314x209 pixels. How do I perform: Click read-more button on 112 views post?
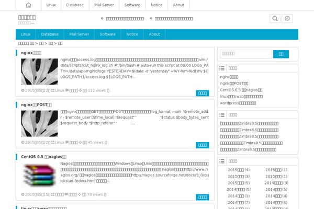(203, 93)
